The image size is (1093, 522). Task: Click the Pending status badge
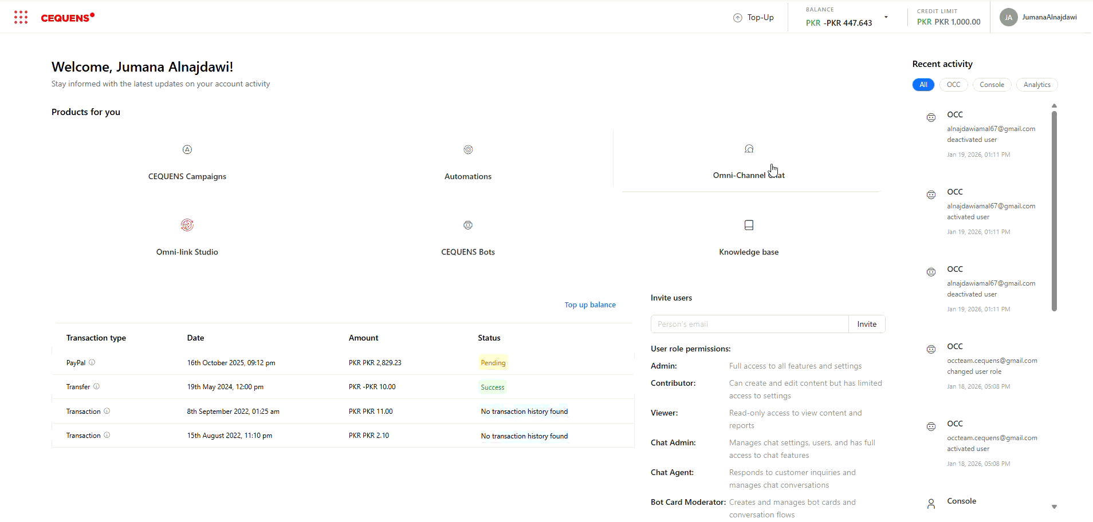pyautogui.click(x=493, y=363)
